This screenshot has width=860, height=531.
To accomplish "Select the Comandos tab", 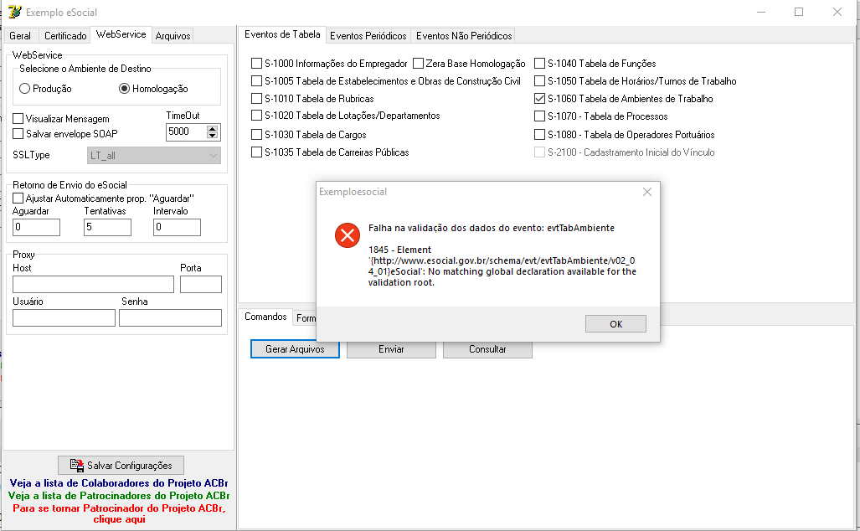I will pyautogui.click(x=265, y=317).
